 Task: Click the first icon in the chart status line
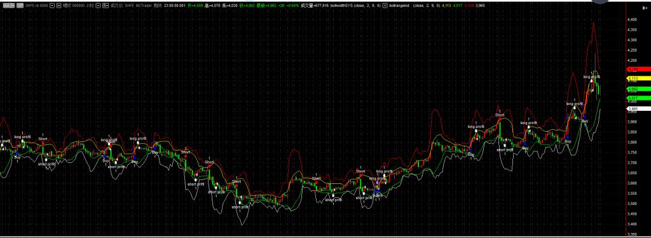click(x=7, y=5)
